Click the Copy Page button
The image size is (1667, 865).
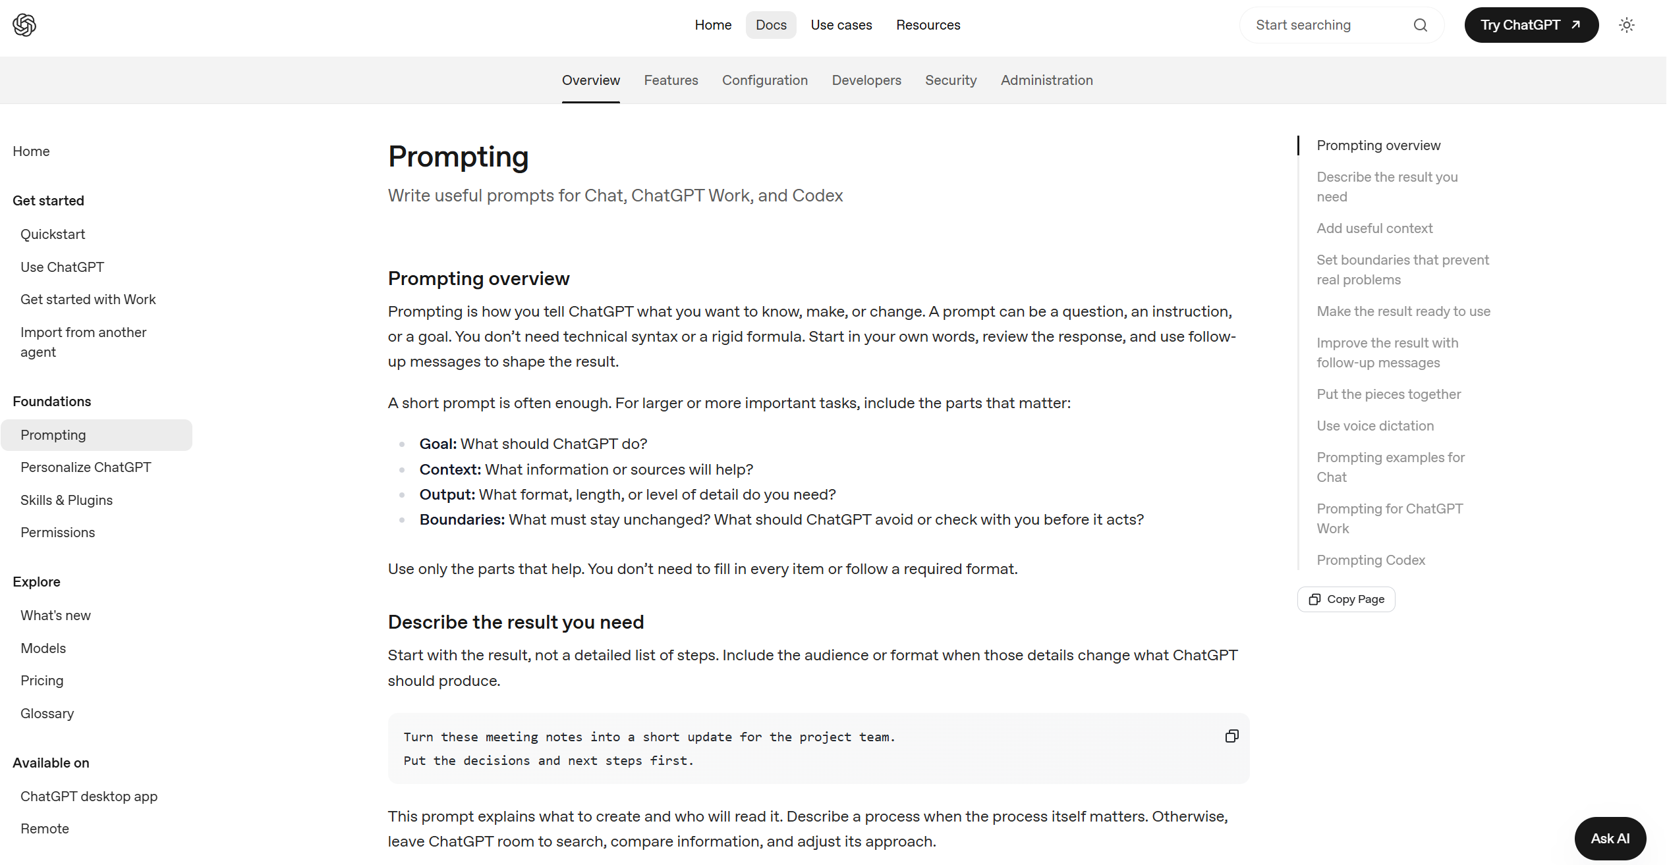point(1345,599)
